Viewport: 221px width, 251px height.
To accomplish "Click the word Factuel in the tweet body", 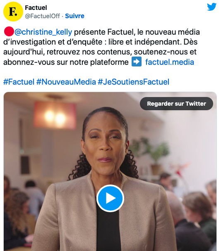I will point(120,32).
